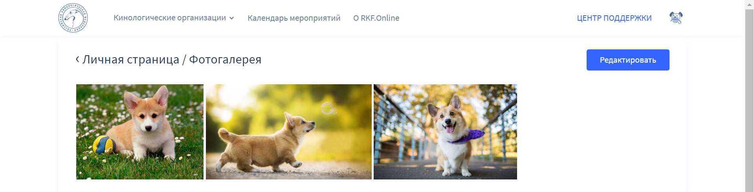Image resolution: width=754 pixels, height=192 pixels.
Task: Open the dog avatar profile icon
Action: click(x=676, y=18)
